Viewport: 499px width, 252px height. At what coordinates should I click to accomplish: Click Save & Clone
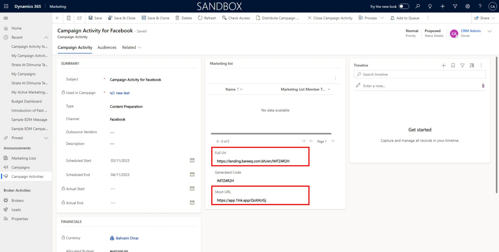click(155, 18)
